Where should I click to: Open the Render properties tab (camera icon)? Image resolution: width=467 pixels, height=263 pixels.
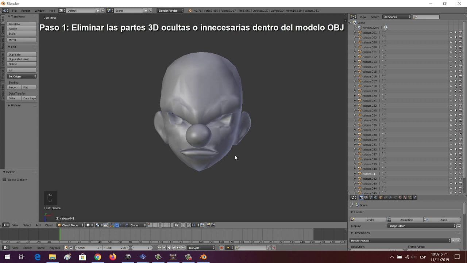click(361, 197)
